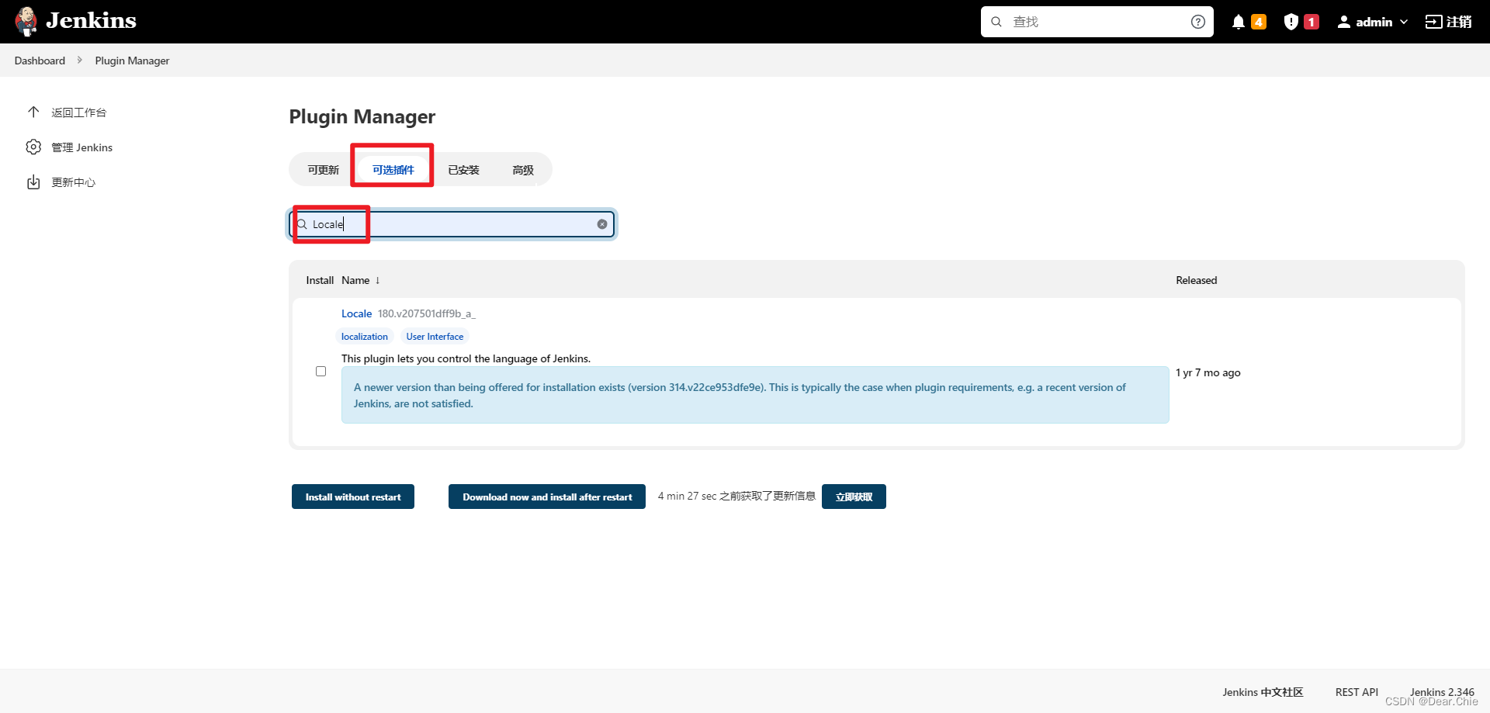Click the admin user profile icon
1490x713 pixels.
click(x=1344, y=22)
